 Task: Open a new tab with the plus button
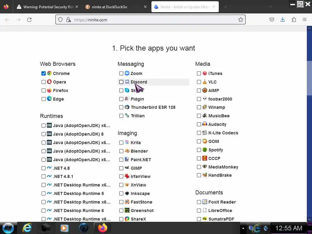coord(225,7)
